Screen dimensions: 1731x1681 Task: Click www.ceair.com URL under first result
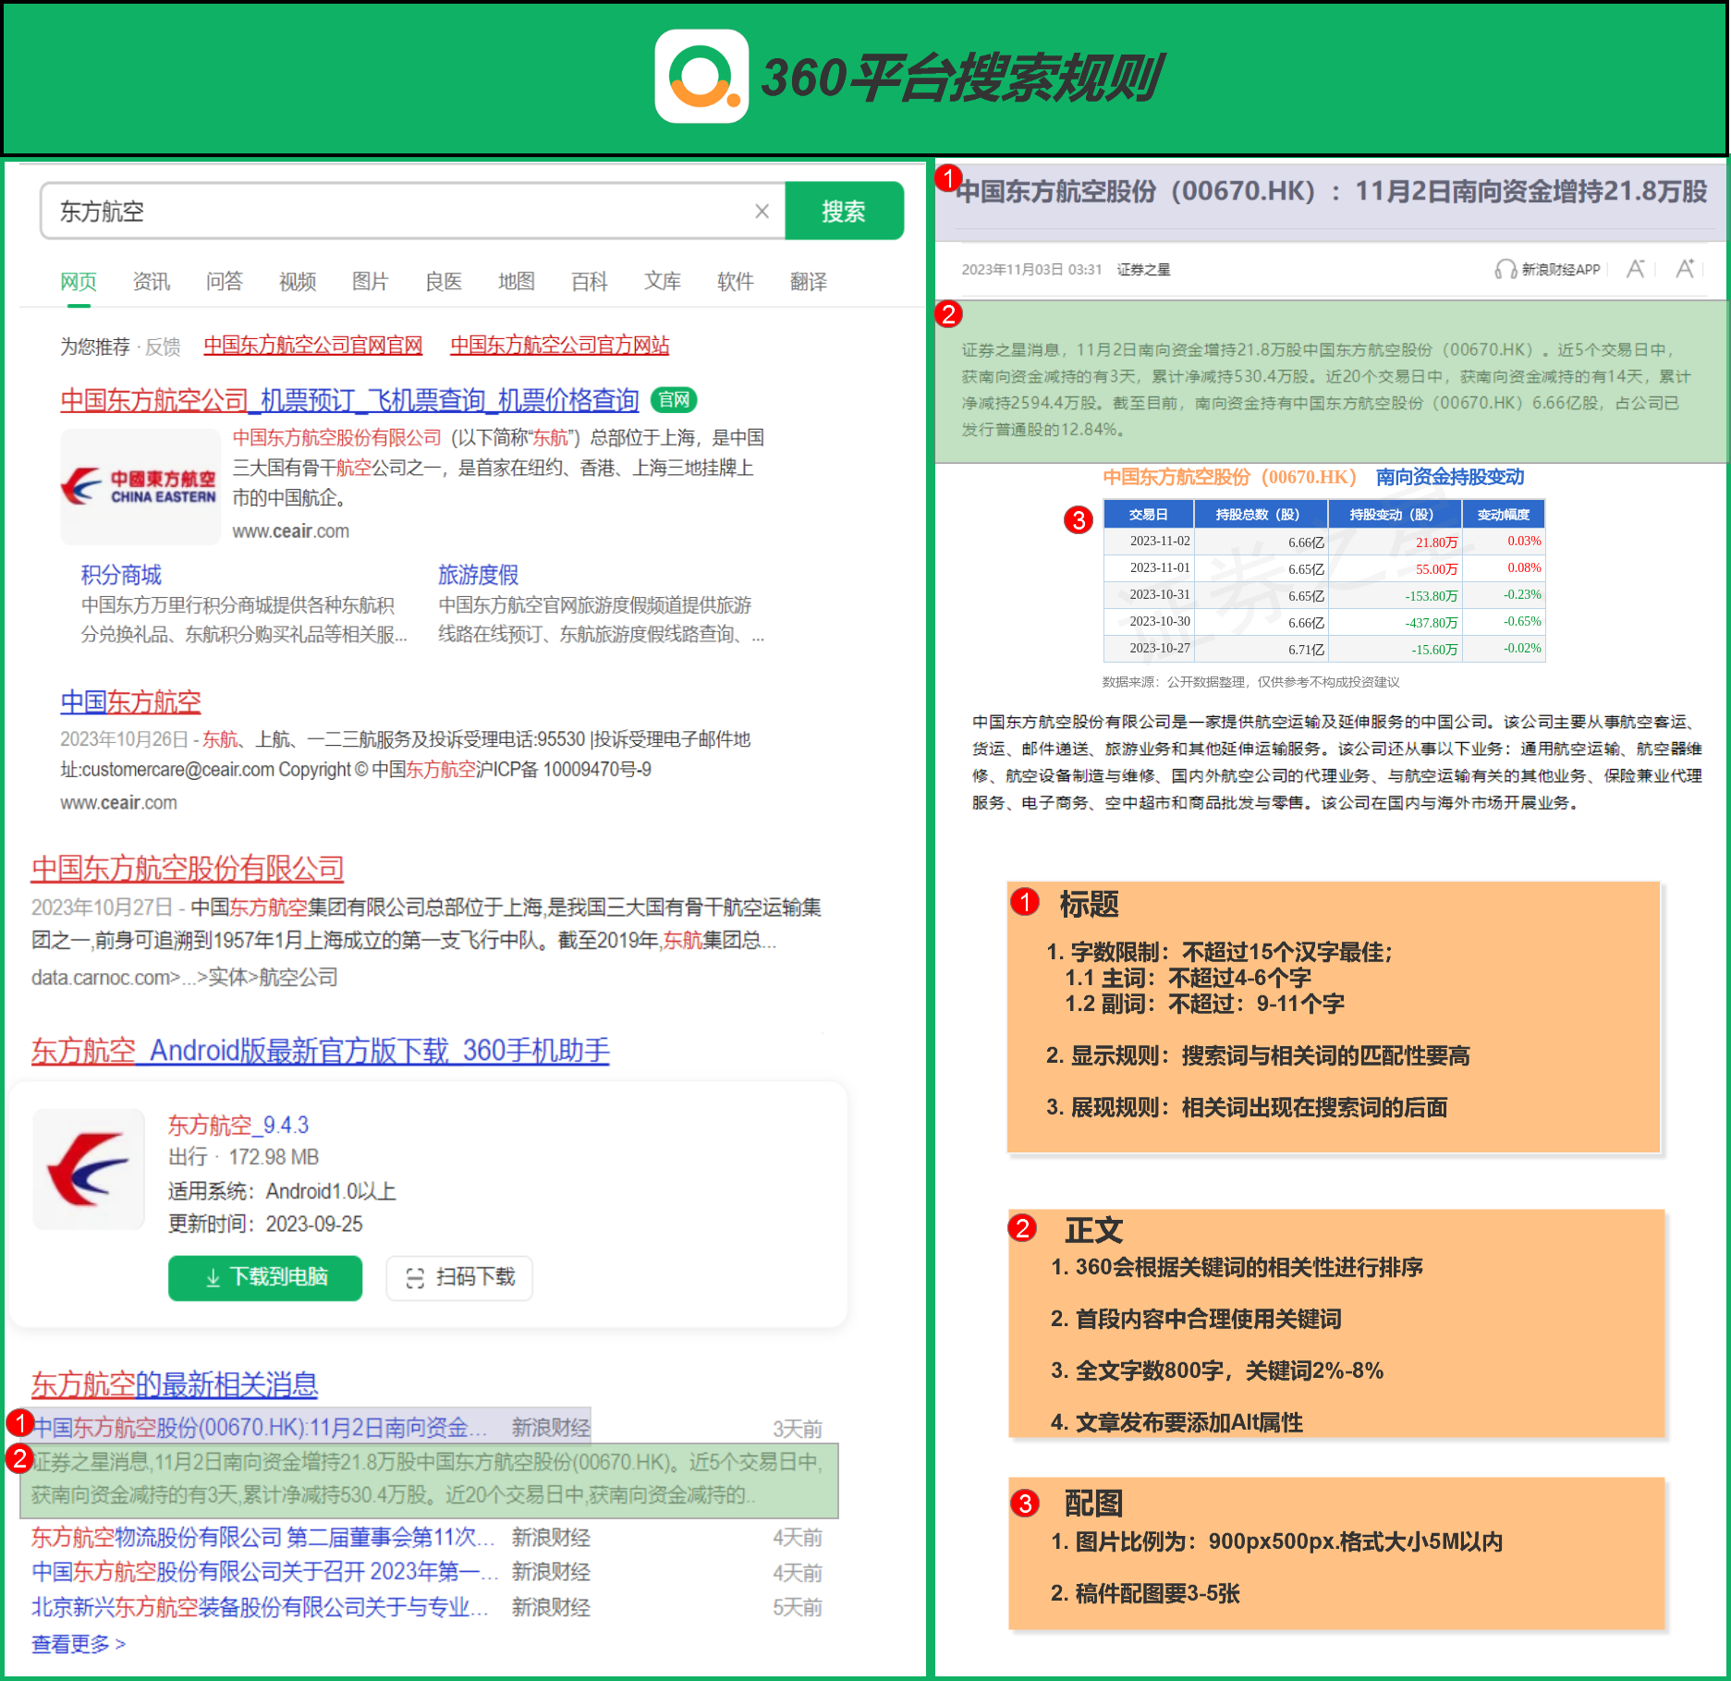pos(290,531)
